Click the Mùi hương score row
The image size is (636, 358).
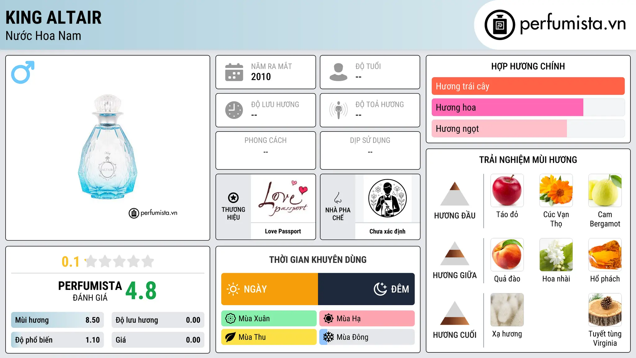coord(57,320)
